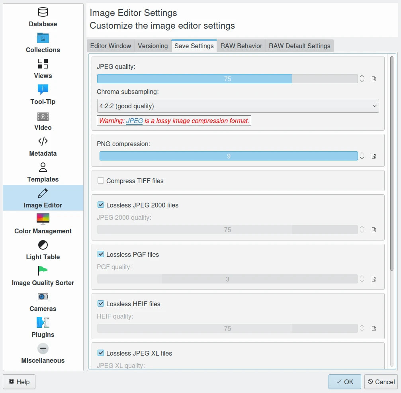Select the Image Quality Sorter page
Viewport: 401px width, 393px height.
click(43, 276)
